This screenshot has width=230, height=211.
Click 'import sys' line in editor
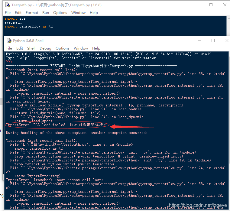(15, 18)
